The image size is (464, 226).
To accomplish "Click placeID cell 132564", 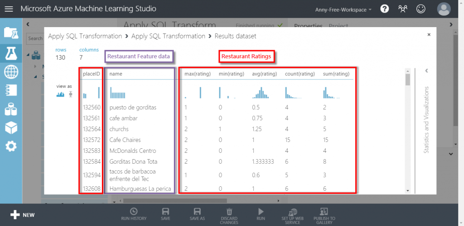I will [x=92, y=129].
